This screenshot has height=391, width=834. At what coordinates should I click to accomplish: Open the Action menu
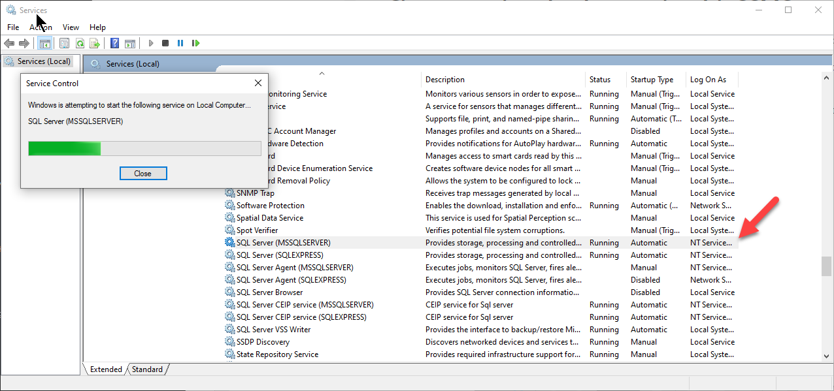point(39,27)
